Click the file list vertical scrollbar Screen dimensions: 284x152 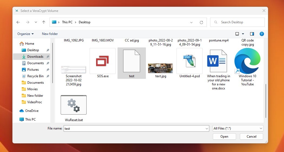[266, 101]
